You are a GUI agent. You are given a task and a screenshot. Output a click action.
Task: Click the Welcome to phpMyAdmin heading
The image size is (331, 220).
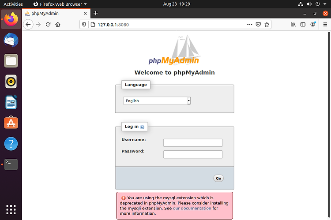(x=175, y=73)
